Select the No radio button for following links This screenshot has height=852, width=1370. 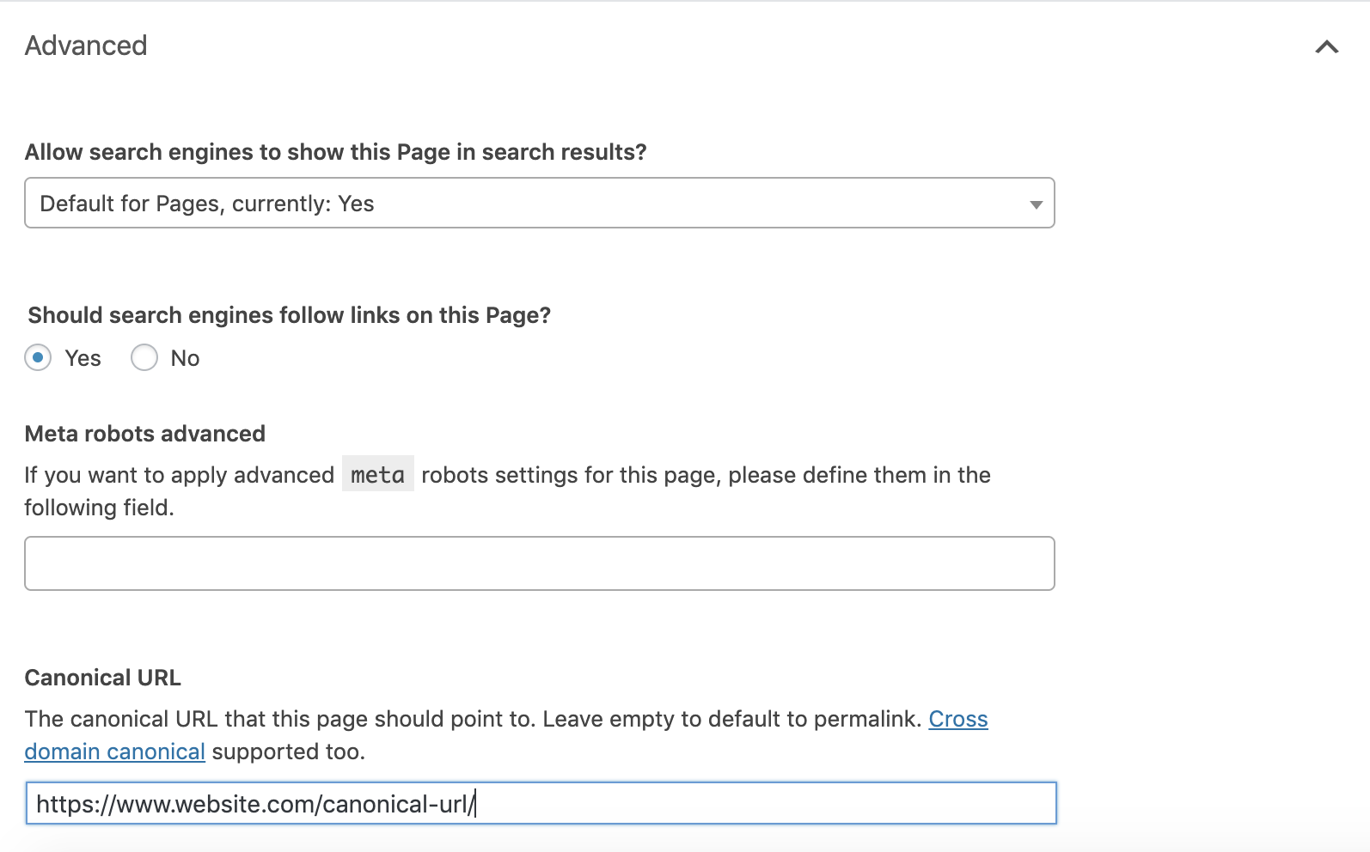pyautogui.click(x=144, y=357)
